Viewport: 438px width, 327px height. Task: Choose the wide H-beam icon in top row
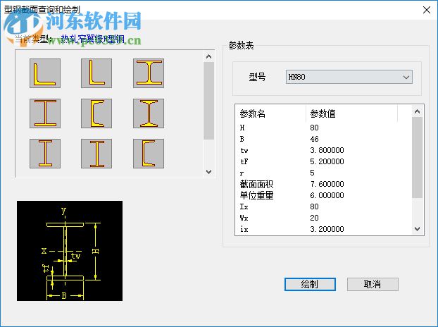coord(149,73)
